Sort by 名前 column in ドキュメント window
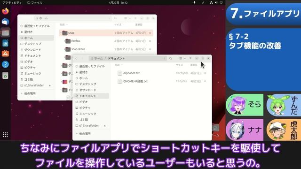 (118, 65)
